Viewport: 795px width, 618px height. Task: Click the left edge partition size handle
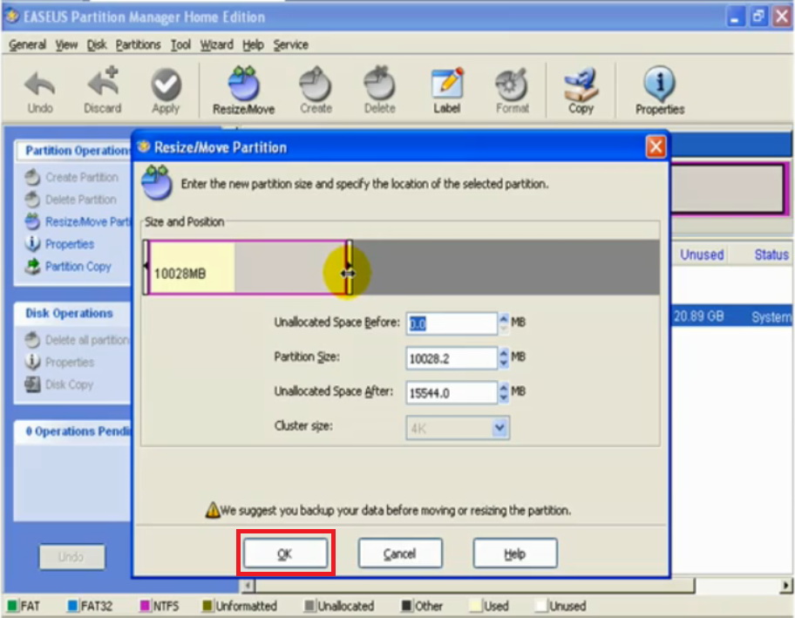[146, 268]
